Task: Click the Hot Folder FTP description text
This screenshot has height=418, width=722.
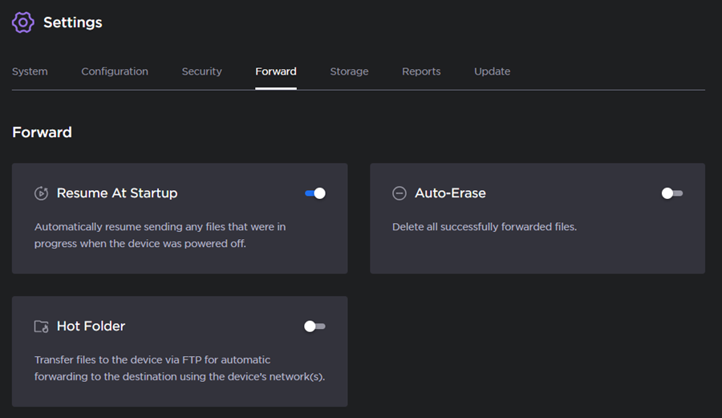Action: pos(179,368)
